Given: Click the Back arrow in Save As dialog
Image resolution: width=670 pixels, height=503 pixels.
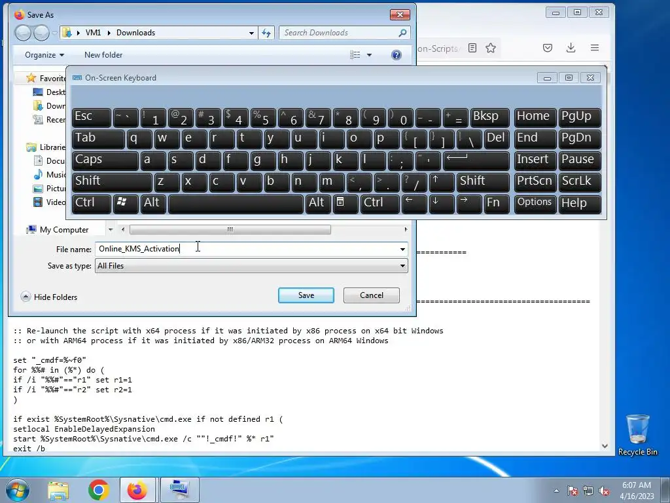Looking at the screenshot, I should pos(23,33).
